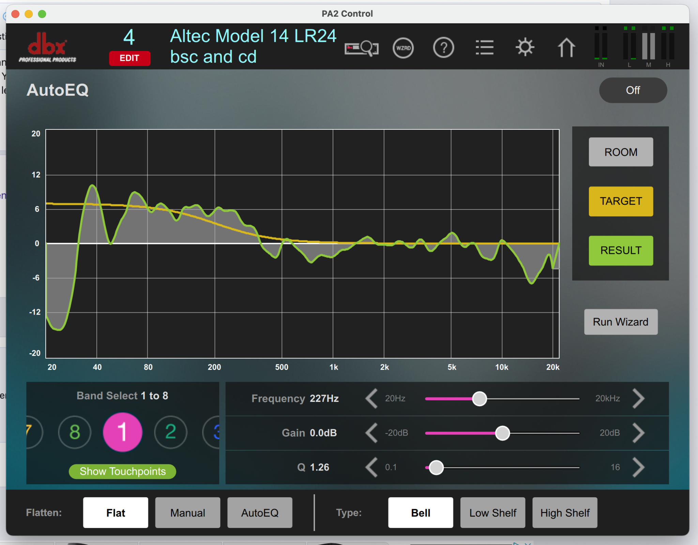This screenshot has width=698, height=545.
Task: Select EQ band 1
Action: tap(122, 432)
